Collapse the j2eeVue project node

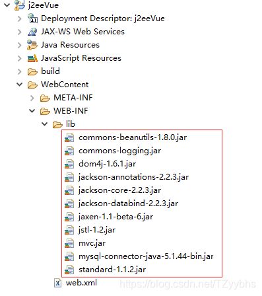click(x=7, y=5)
